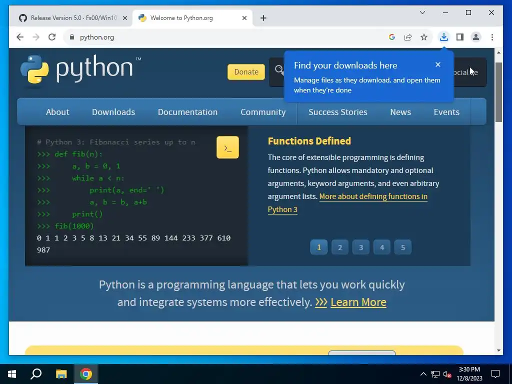Go back with the browser back arrow
This screenshot has width=512, height=384.
click(20, 37)
